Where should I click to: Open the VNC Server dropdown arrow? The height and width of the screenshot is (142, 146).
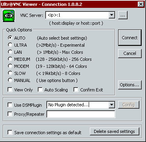coord(111,15)
